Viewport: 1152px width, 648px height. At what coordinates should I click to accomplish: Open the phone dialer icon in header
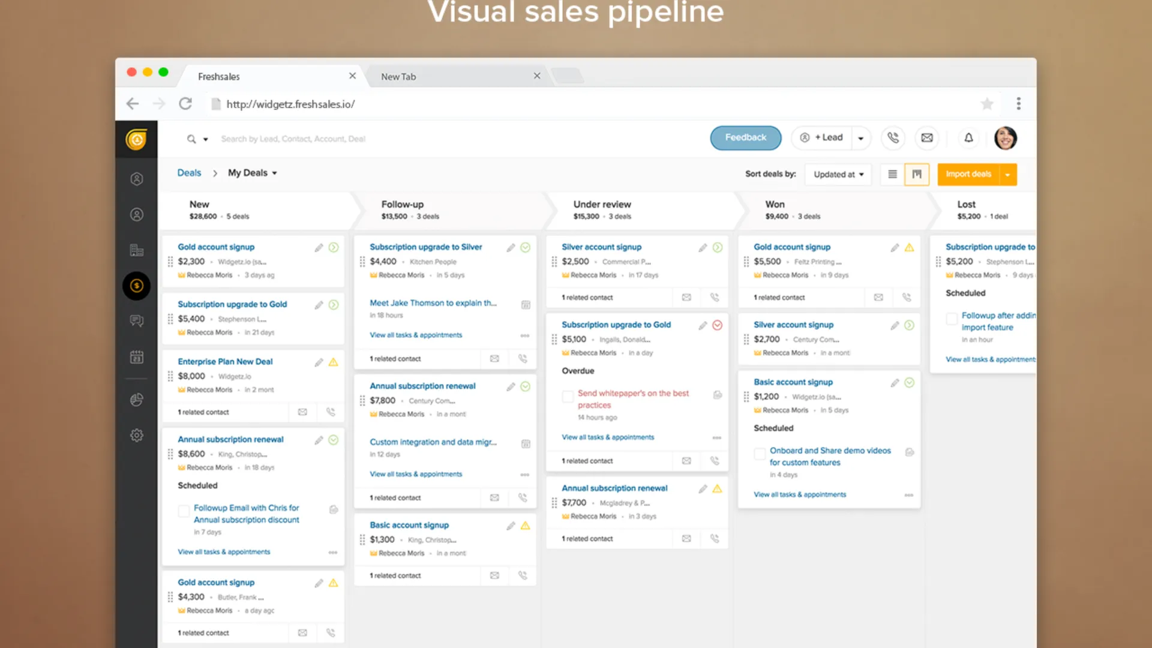click(x=893, y=138)
